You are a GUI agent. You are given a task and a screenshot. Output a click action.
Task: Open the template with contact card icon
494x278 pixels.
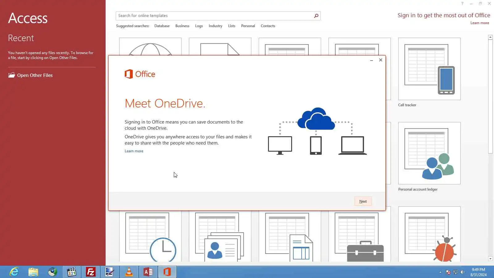click(220, 236)
